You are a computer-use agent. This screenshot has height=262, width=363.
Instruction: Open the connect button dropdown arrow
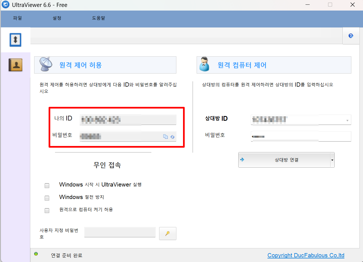(x=332, y=160)
